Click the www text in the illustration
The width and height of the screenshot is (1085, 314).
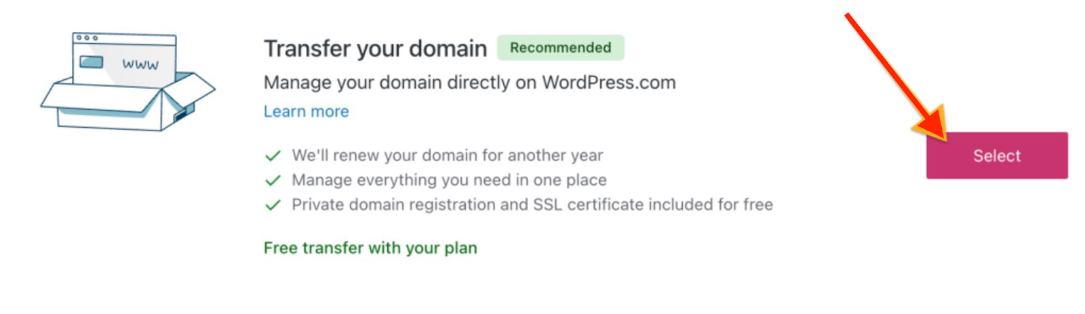[x=140, y=65]
